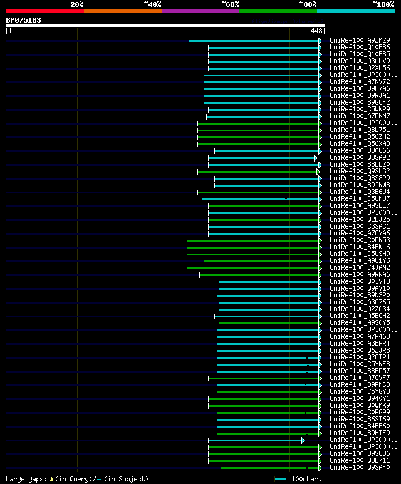Open hit UniRef100_Q10E85
This screenshot has height=484, width=401.
360,54
